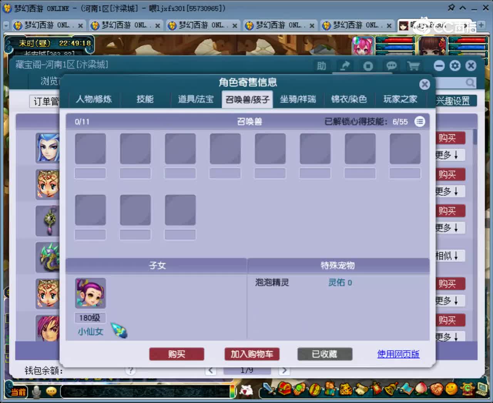Click the stop-square icon in 藏宝阁 header
Viewport: 493px width, 403px height.
pos(368,66)
